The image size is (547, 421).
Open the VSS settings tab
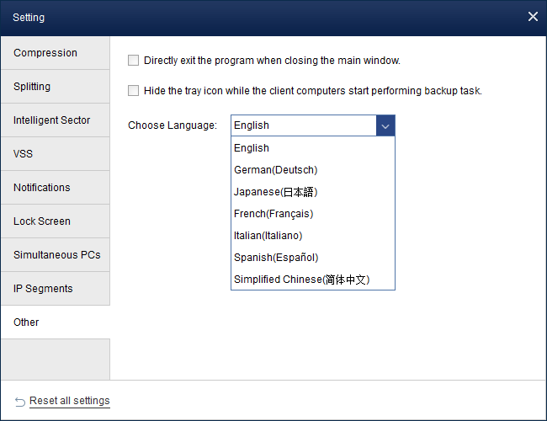click(x=56, y=154)
